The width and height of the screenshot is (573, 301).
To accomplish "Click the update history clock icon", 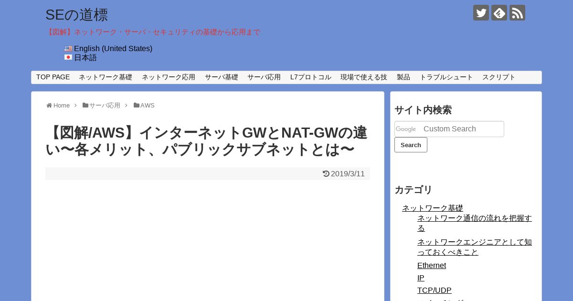I will click(326, 174).
